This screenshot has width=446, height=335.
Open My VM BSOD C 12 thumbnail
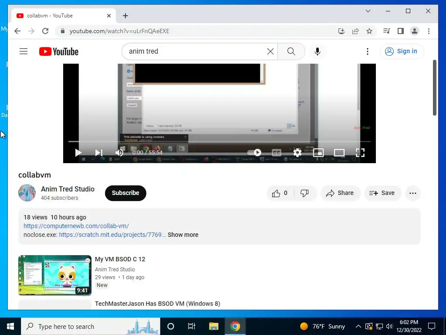tap(55, 275)
